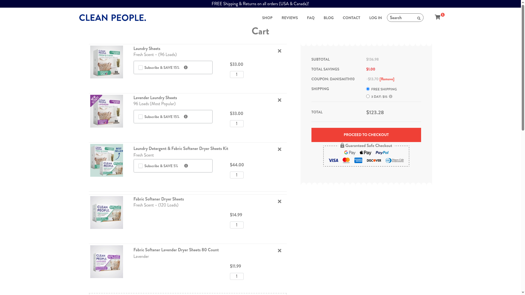Edit quantity for Lavender Dryer Sheets 80 Count

pos(237,276)
